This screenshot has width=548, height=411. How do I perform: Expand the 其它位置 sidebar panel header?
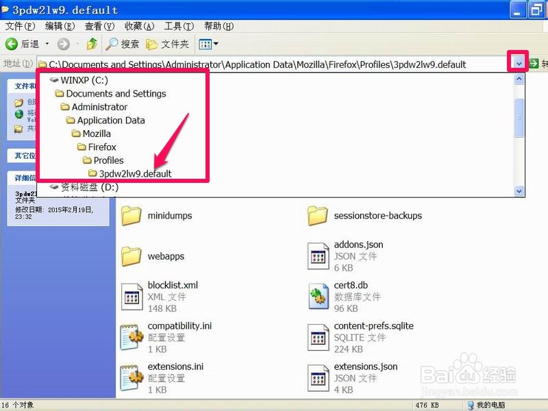(22, 155)
